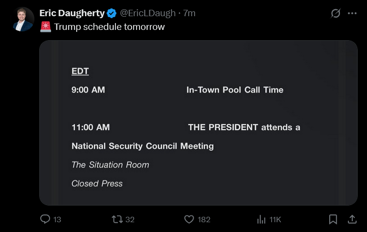Viewport: 367px width, 232px height.
Task: Click the red siren emoji
Action: [x=46, y=27]
